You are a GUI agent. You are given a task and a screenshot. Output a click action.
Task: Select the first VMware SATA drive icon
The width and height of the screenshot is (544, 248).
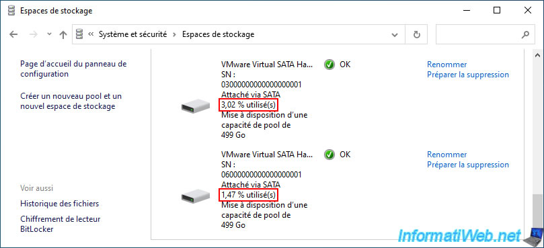196,106
